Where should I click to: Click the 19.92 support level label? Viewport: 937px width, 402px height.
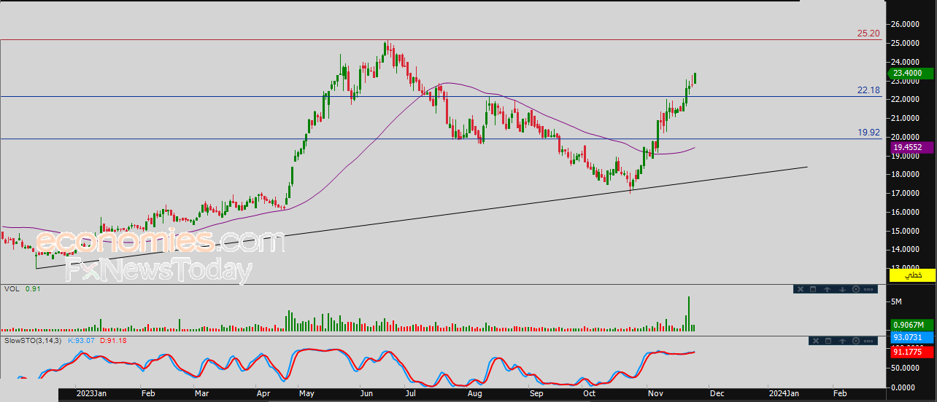coord(868,133)
